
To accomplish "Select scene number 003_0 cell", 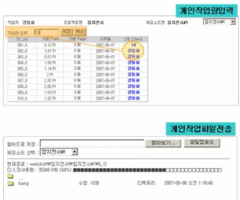I will point(22,57).
